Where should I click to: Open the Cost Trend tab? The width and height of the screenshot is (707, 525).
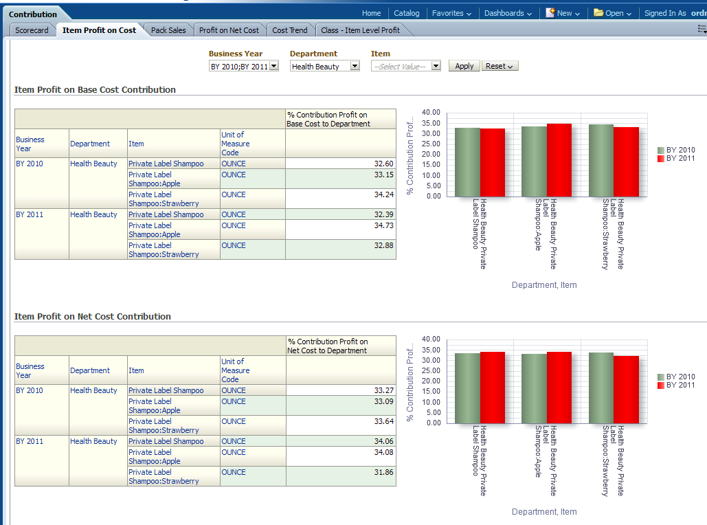289,30
